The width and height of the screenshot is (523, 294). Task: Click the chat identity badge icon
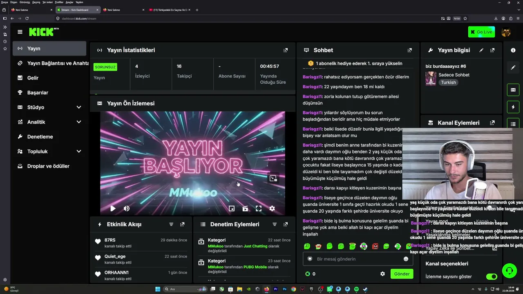310,259
